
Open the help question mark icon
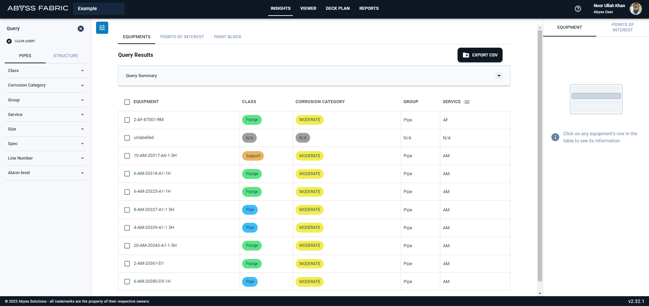coord(578,9)
